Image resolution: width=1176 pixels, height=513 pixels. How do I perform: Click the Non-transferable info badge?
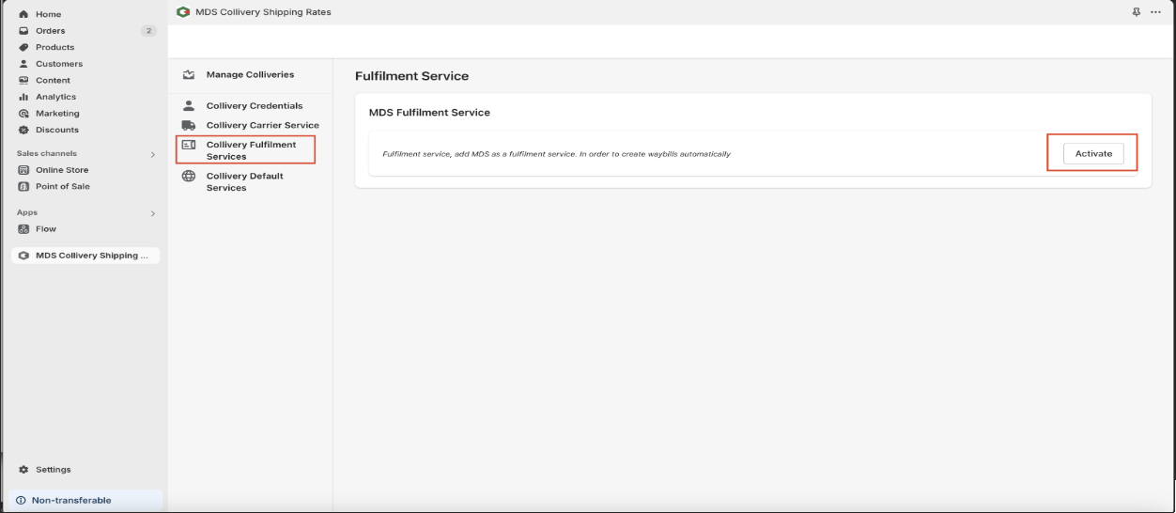coord(70,500)
